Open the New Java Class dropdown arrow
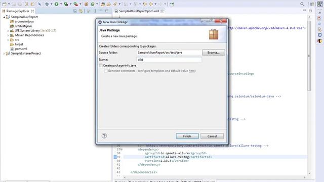The image size is (324, 182). [x=97, y=4]
